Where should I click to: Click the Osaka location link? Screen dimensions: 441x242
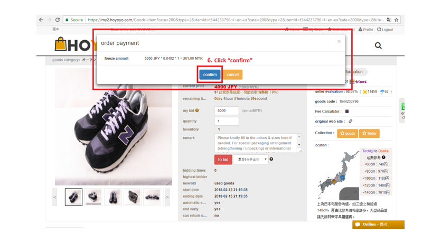pos(383,151)
